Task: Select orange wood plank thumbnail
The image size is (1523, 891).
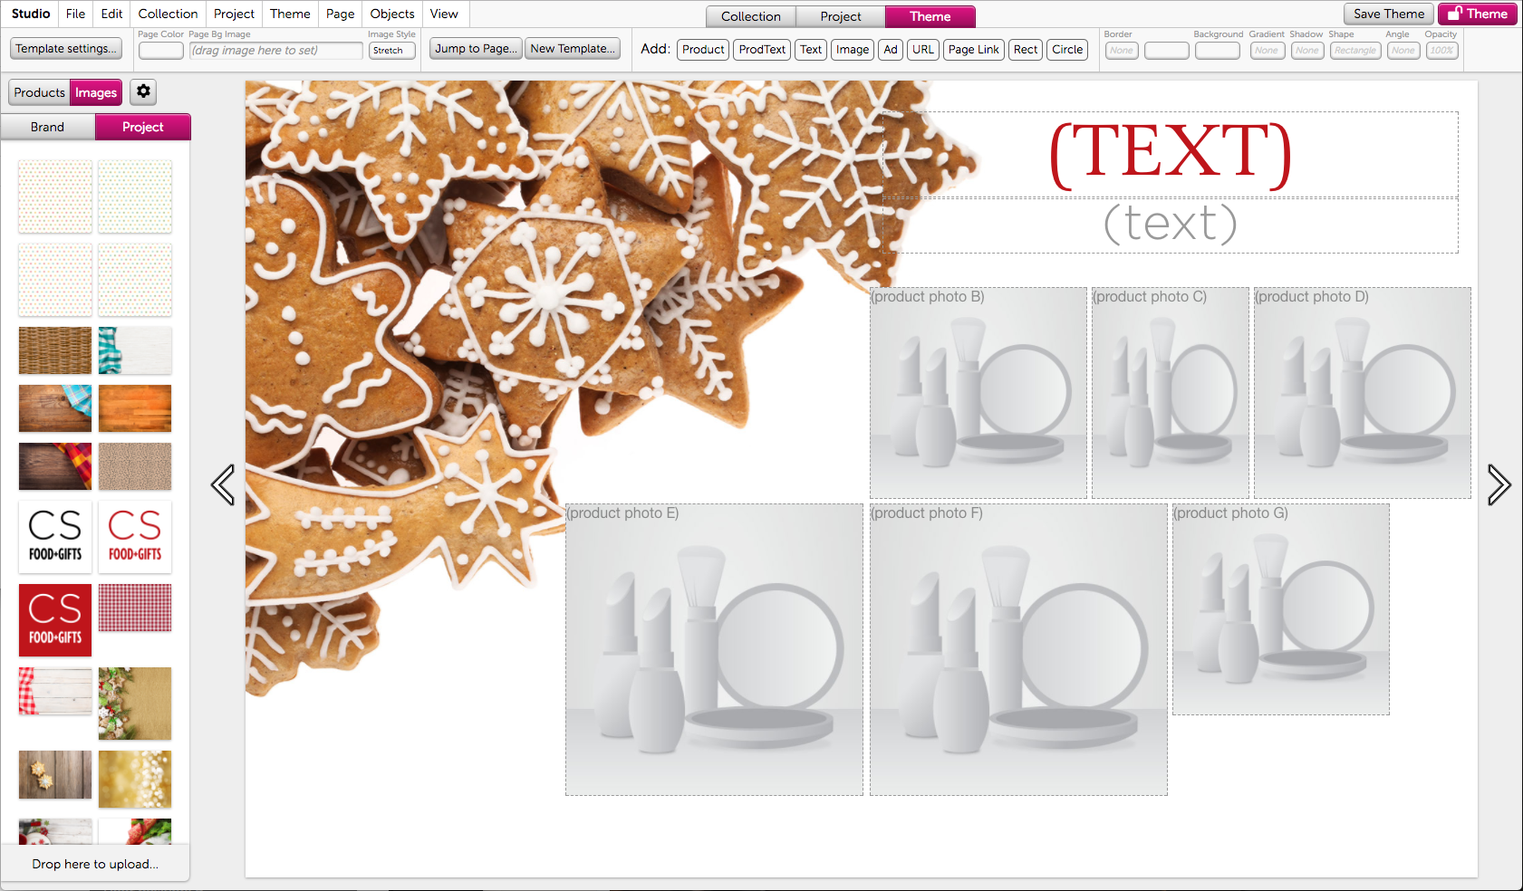Action: [135, 408]
